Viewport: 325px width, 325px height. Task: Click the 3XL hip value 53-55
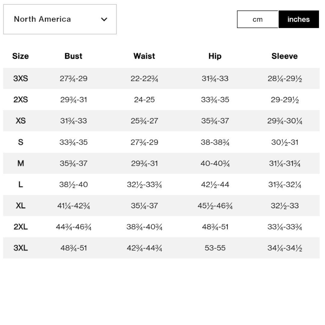coord(215,248)
